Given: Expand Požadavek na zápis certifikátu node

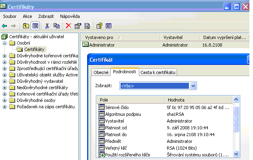Looking at the screenshot, I should point(4,107).
